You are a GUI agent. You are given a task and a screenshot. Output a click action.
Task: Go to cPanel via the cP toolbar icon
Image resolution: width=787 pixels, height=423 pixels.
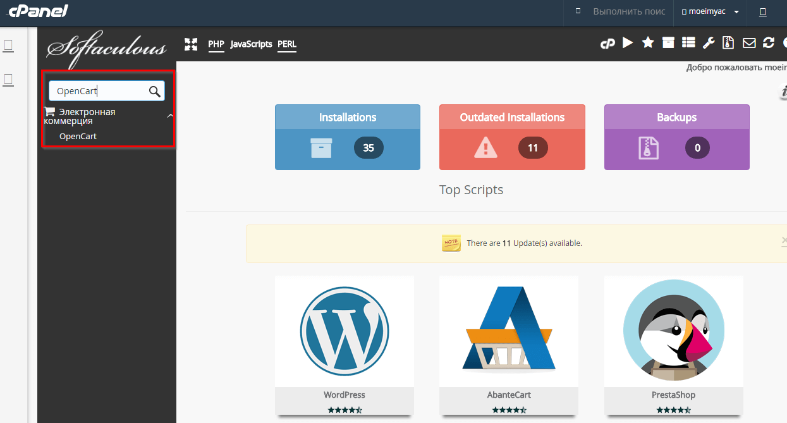tap(607, 44)
